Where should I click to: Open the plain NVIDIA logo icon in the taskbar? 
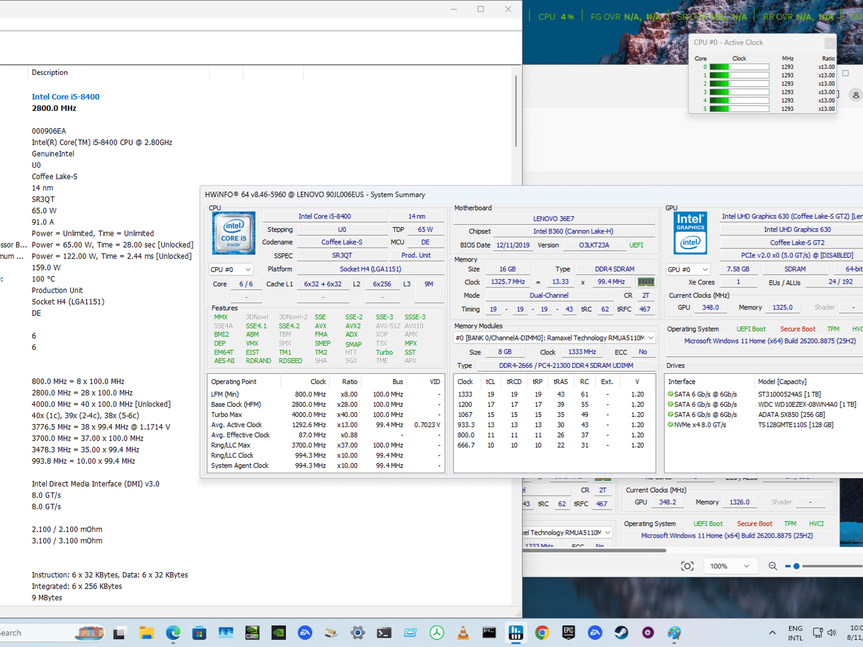tap(279, 633)
